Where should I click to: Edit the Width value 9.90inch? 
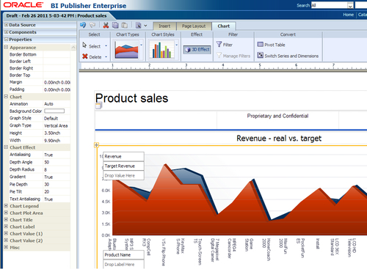pos(52,141)
